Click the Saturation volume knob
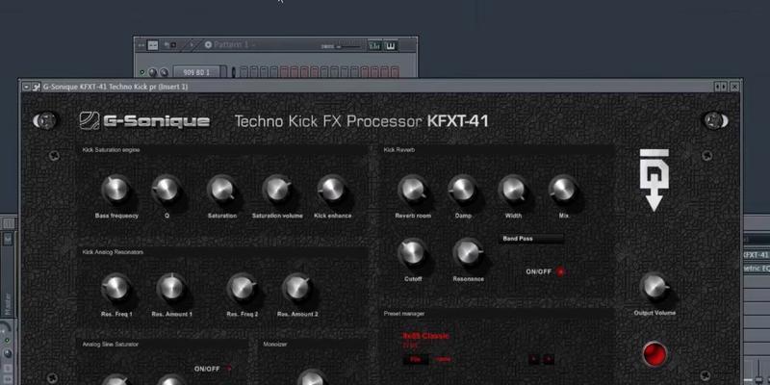 point(277,190)
